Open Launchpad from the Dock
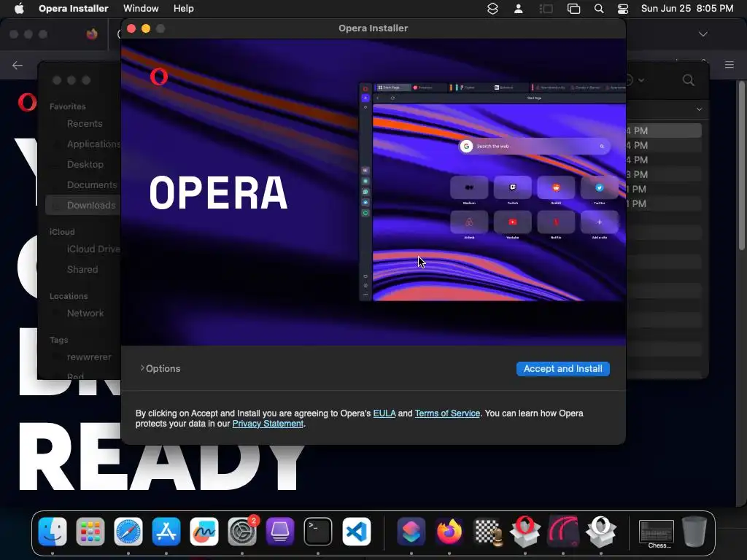Screen dimensions: 747x560 click(90, 532)
